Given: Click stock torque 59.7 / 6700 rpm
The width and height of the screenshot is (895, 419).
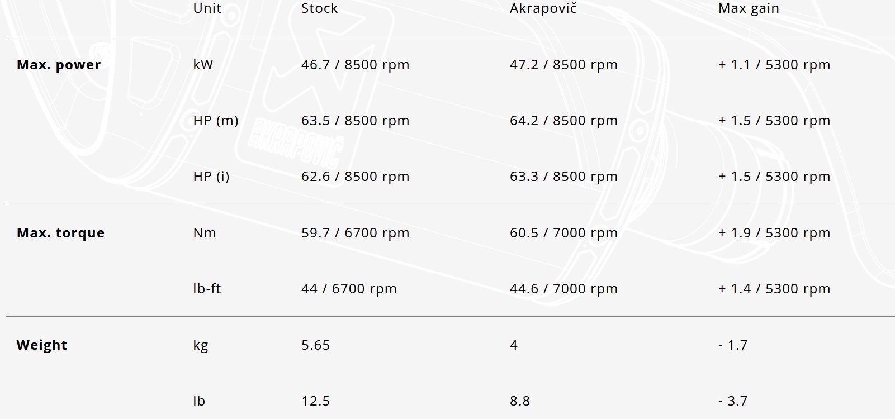Looking at the screenshot, I should (355, 233).
